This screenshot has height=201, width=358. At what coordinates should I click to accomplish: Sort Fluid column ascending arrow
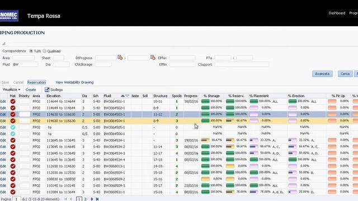click(123, 96)
